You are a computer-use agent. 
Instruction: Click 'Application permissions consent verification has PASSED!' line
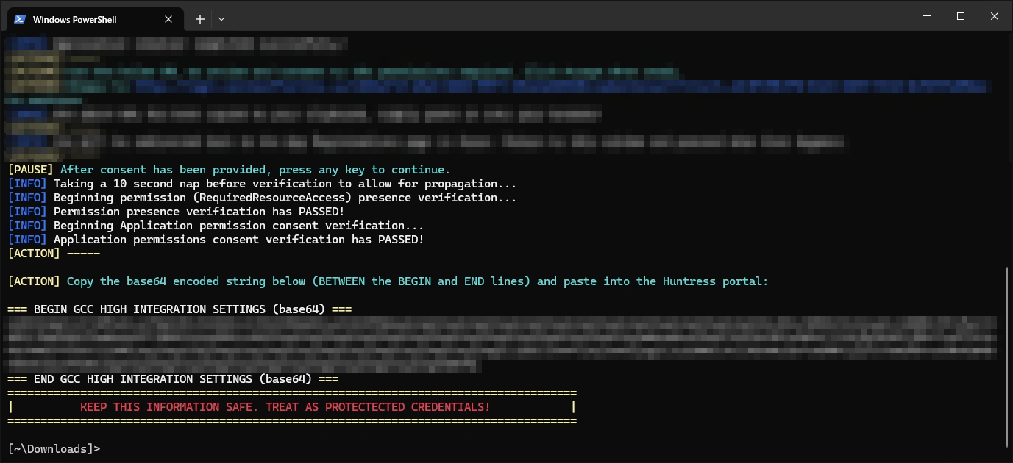pyautogui.click(x=216, y=240)
